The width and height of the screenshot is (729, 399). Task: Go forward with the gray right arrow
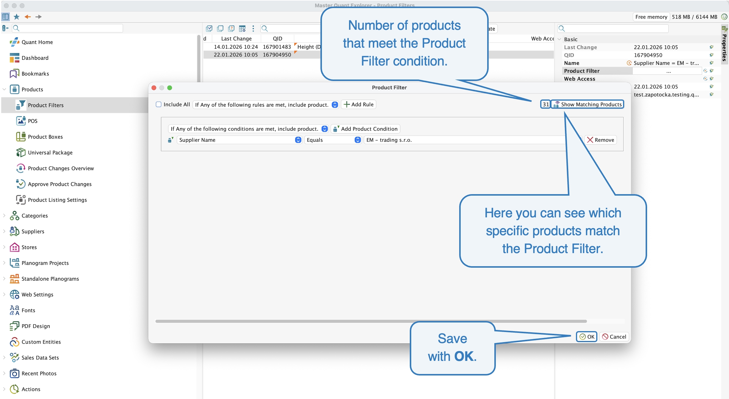pyautogui.click(x=39, y=17)
